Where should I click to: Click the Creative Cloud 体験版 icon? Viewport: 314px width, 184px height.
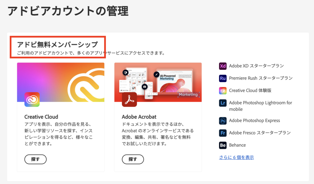pyautogui.click(x=223, y=90)
